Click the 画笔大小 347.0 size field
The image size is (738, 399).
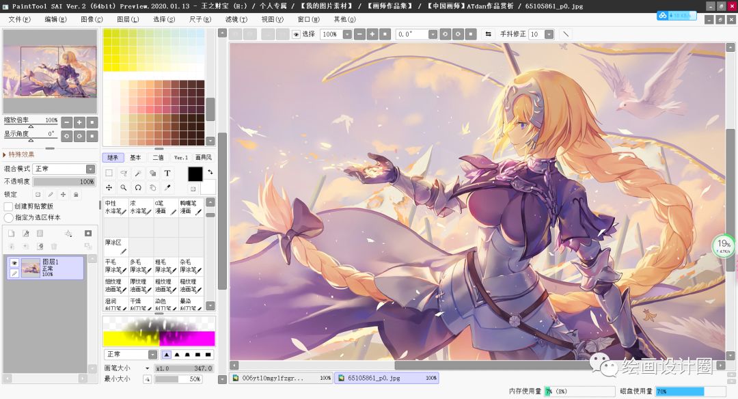coord(184,368)
